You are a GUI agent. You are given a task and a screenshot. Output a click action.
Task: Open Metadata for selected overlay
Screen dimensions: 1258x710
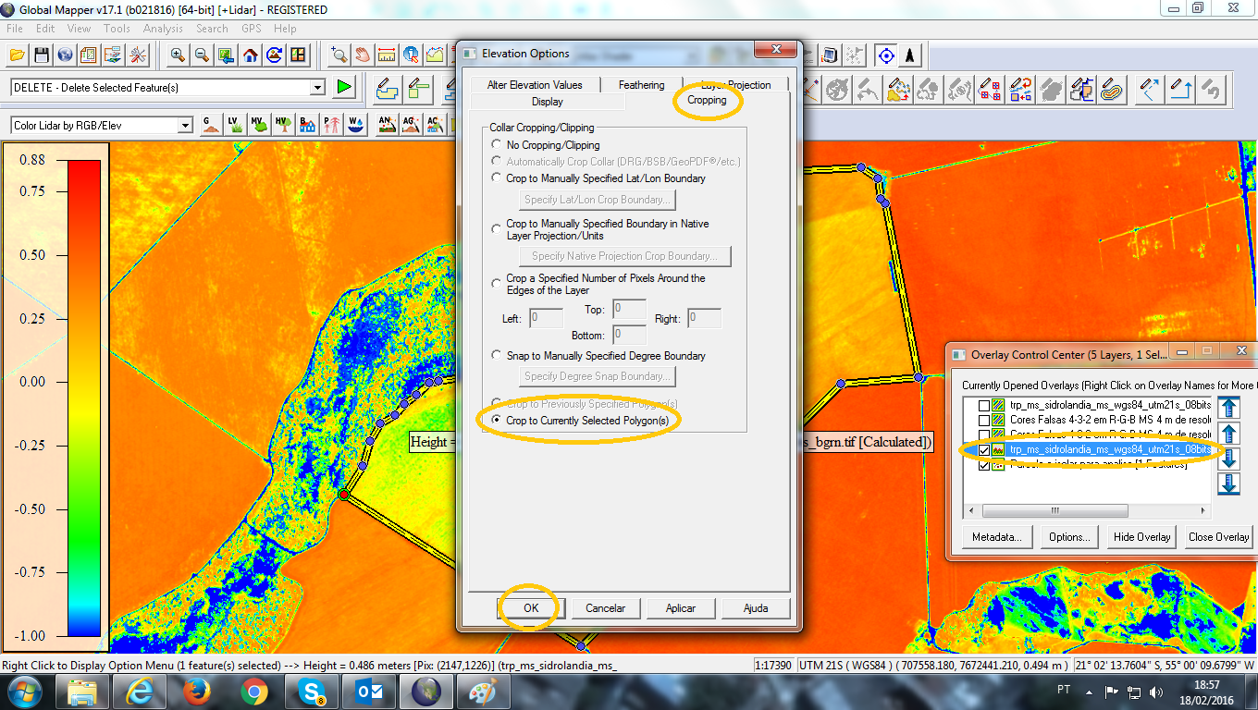pos(997,537)
